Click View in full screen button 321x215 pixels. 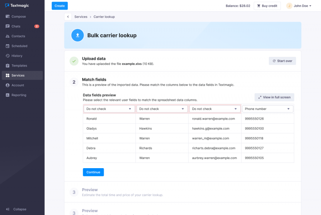pos(274,97)
